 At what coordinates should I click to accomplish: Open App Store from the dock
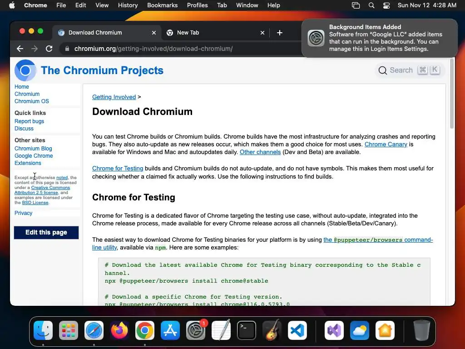[x=170, y=330]
